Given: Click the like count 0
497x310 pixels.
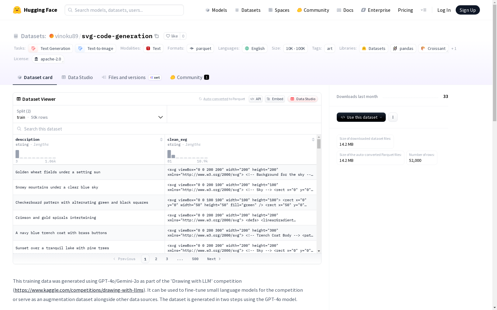Looking at the screenshot, I should coord(183,36).
